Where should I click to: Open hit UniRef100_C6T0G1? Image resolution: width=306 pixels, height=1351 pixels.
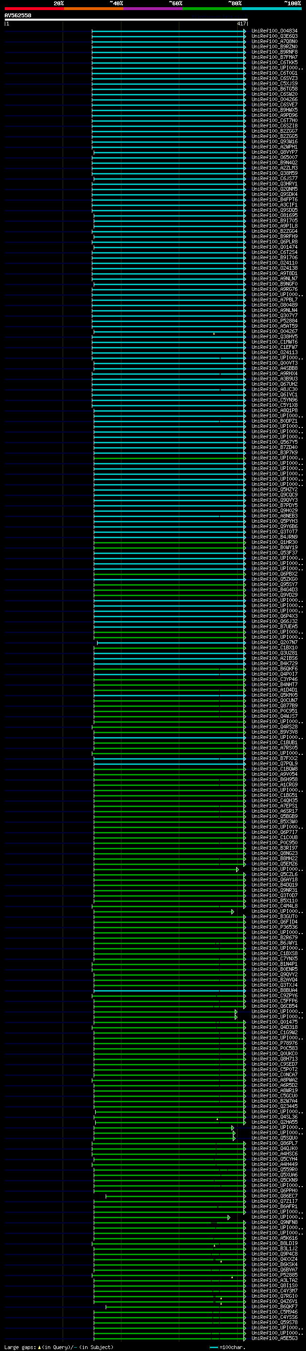[x=274, y=73]
